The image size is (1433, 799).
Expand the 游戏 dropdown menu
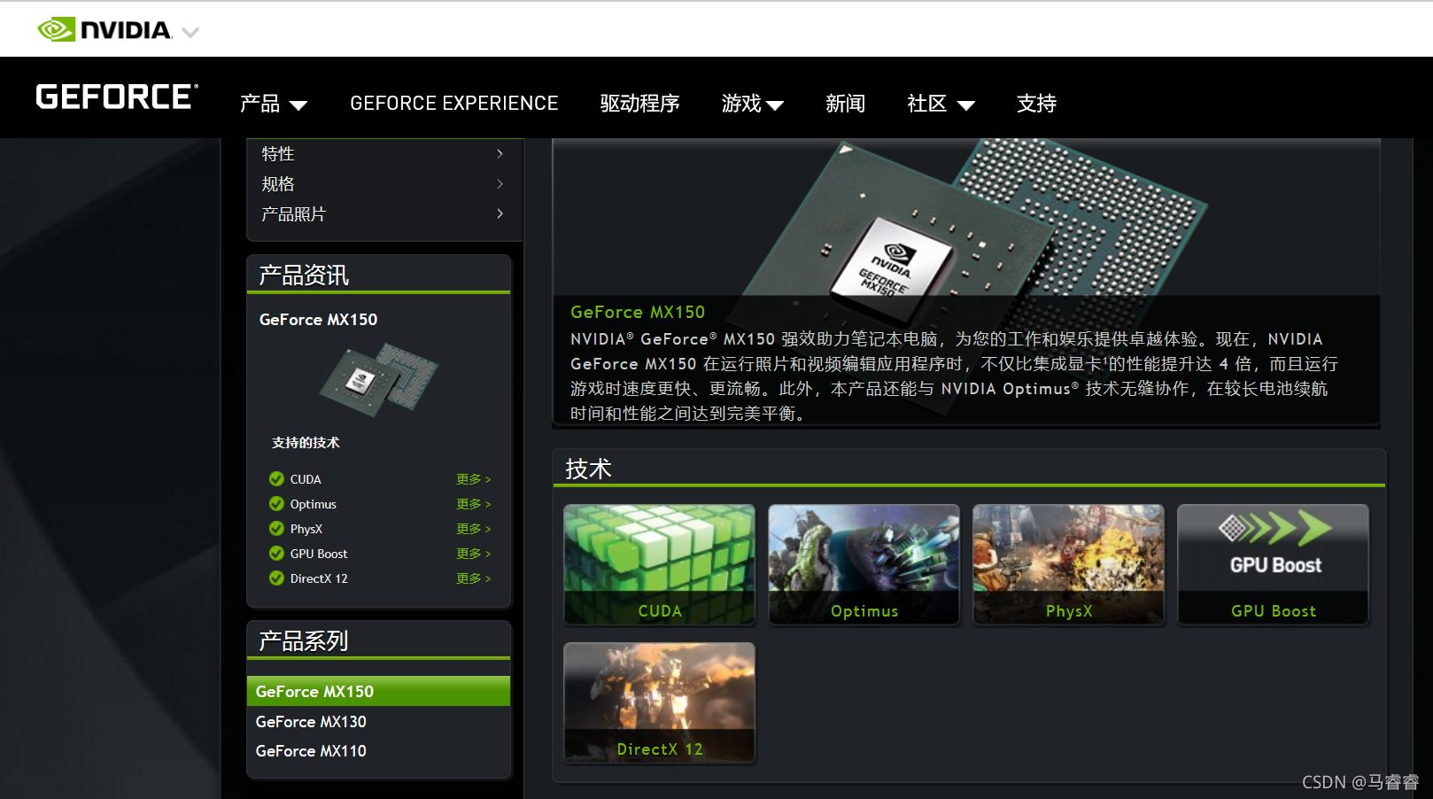click(x=752, y=104)
